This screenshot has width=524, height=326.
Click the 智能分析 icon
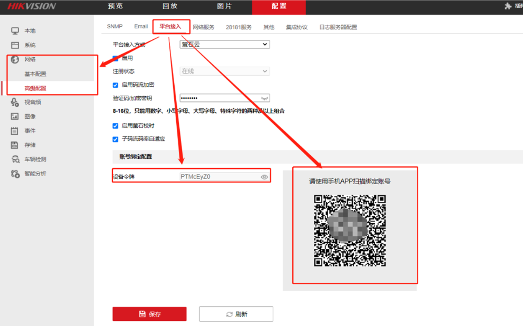tap(15, 174)
